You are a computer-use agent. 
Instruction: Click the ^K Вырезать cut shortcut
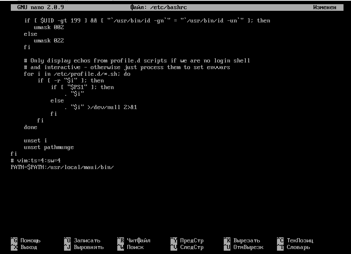(242, 240)
